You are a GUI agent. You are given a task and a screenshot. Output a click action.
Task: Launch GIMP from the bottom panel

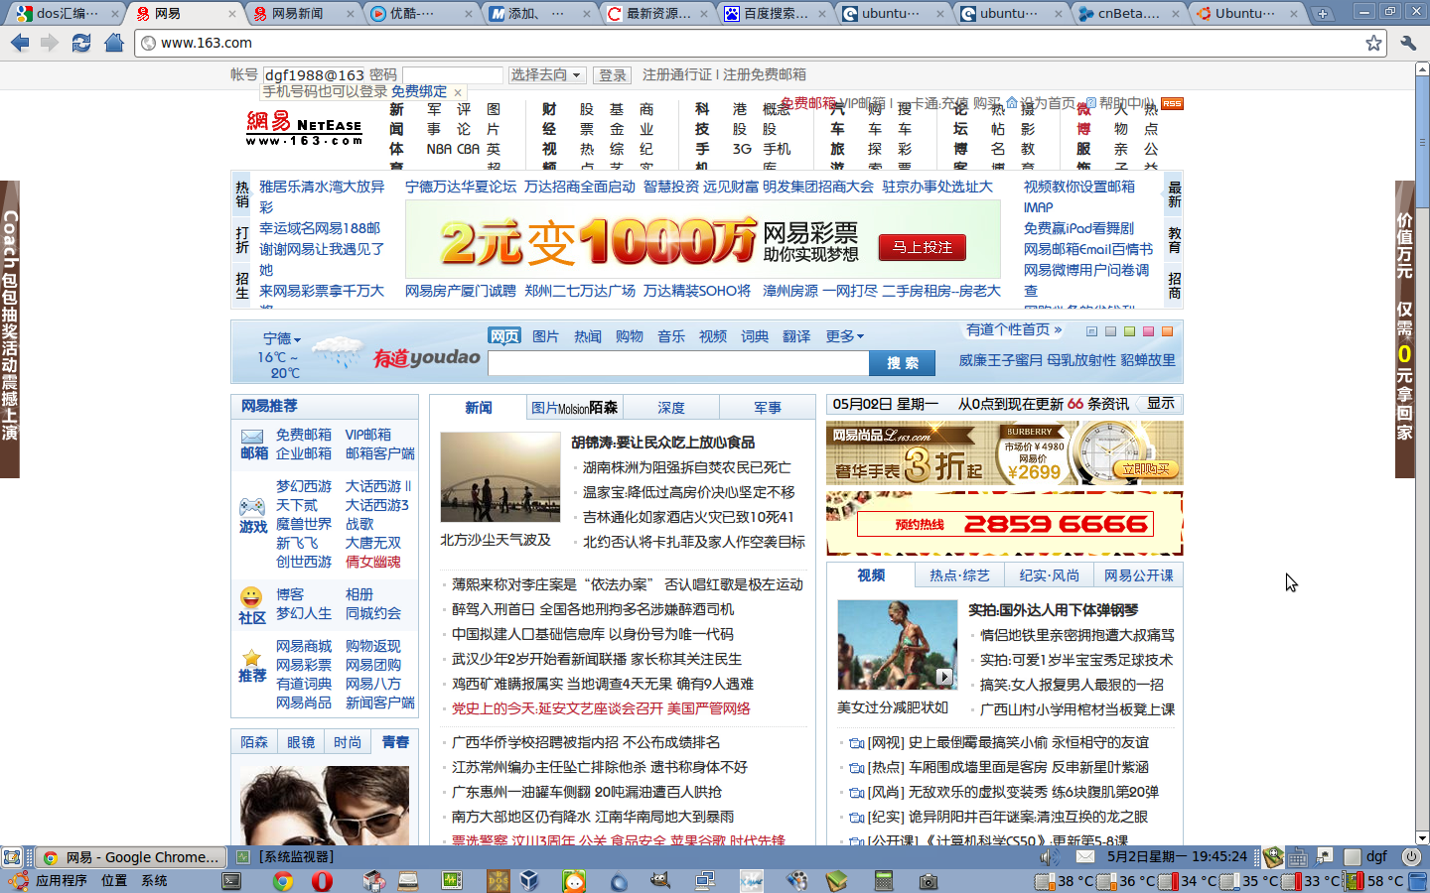pyautogui.click(x=660, y=880)
